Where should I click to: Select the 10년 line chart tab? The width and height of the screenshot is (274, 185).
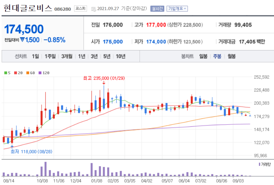pyautogui.click(x=120, y=56)
